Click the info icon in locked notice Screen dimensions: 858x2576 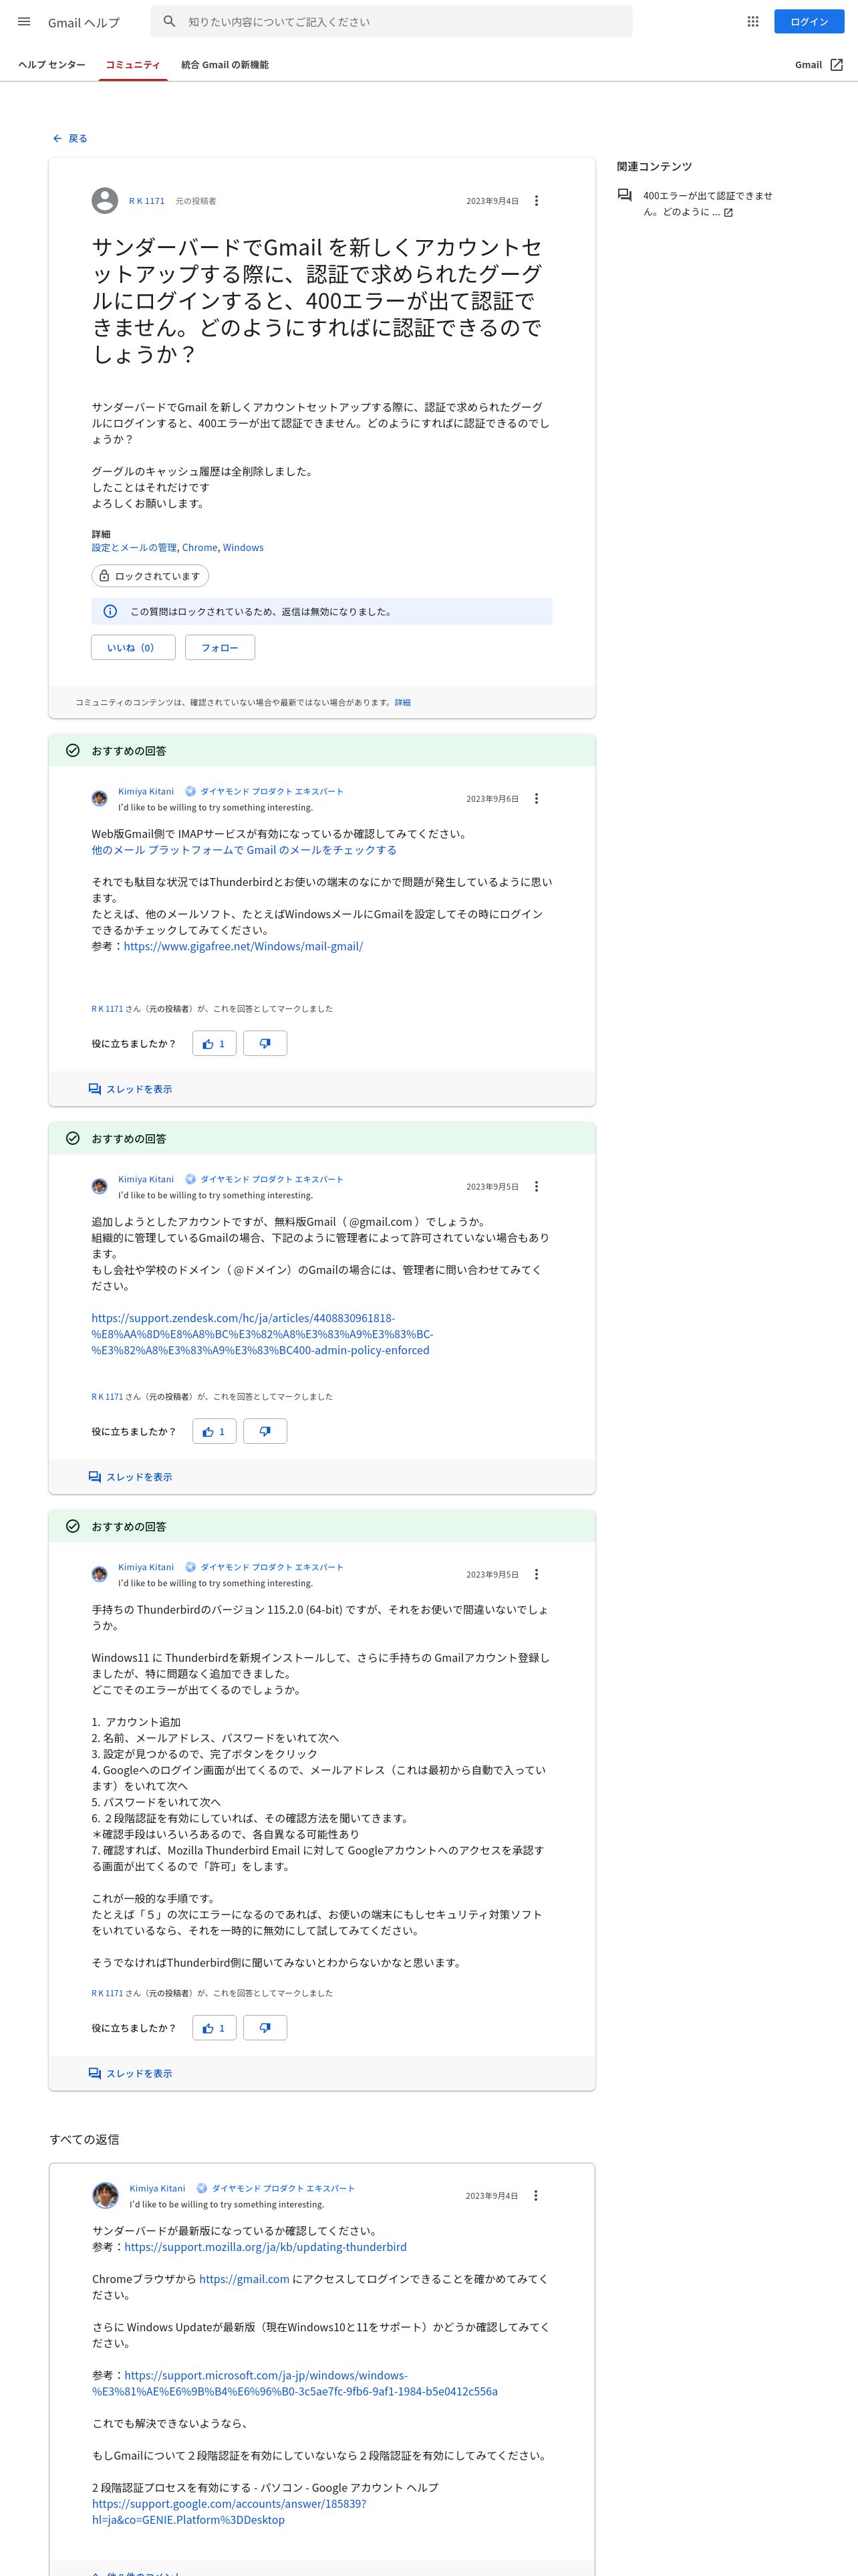pyautogui.click(x=111, y=611)
